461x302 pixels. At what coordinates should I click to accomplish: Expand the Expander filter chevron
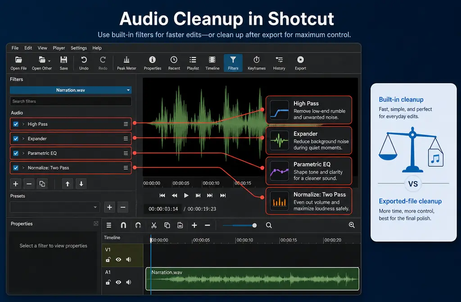pos(23,138)
